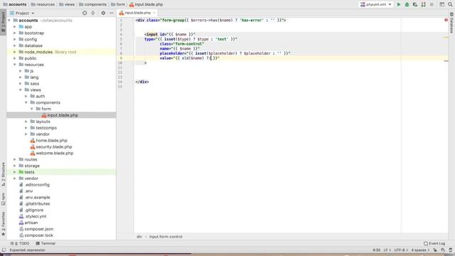The width and height of the screenshot is (455, 256).
Task: Start debugging with the green bug icon
Action: (x=407, y=4)
